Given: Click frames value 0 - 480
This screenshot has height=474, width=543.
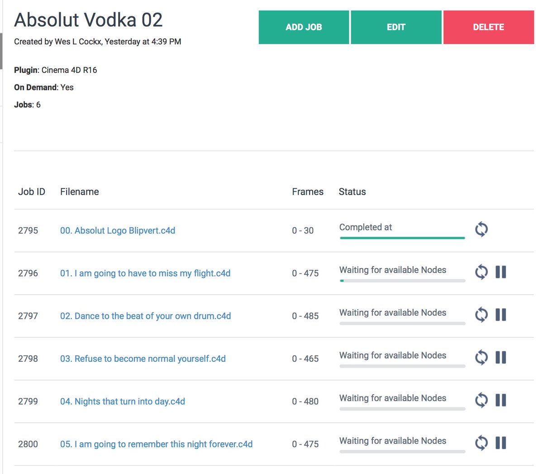Looking at the screenshot, I should coord(305,402).
